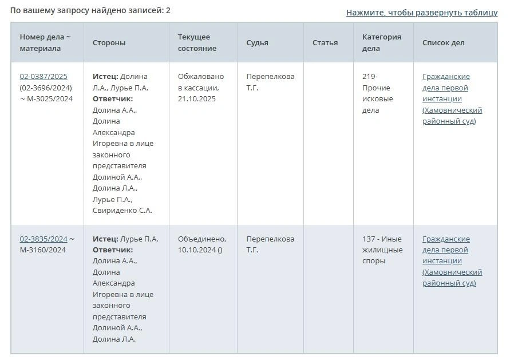Click 'Список дел' column header
The height and width of the screenshot is (360, 510).
pyautogui.click(x=444, y=43)
